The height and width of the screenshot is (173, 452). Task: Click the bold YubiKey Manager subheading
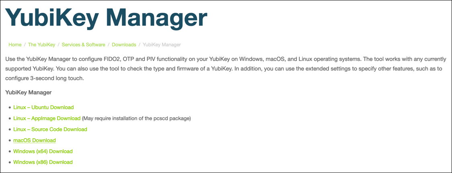click(29, 93)
